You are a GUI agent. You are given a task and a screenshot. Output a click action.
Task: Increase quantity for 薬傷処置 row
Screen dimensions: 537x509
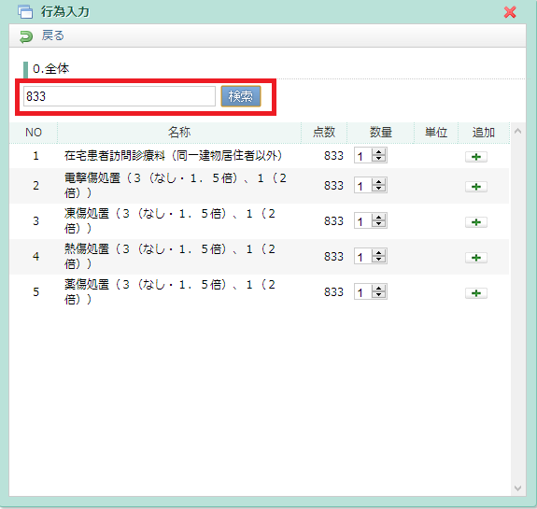[379, 289]
